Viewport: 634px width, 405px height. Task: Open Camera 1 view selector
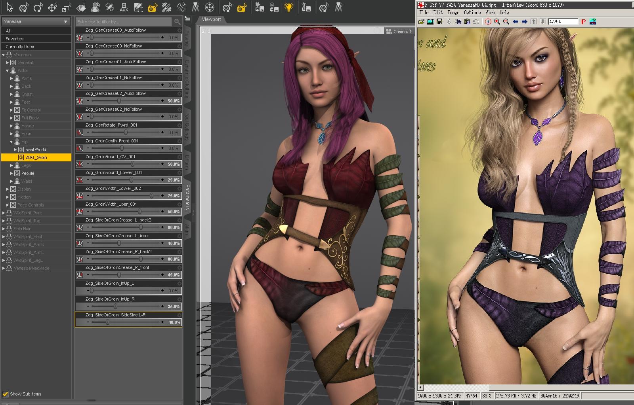[399, 32]
